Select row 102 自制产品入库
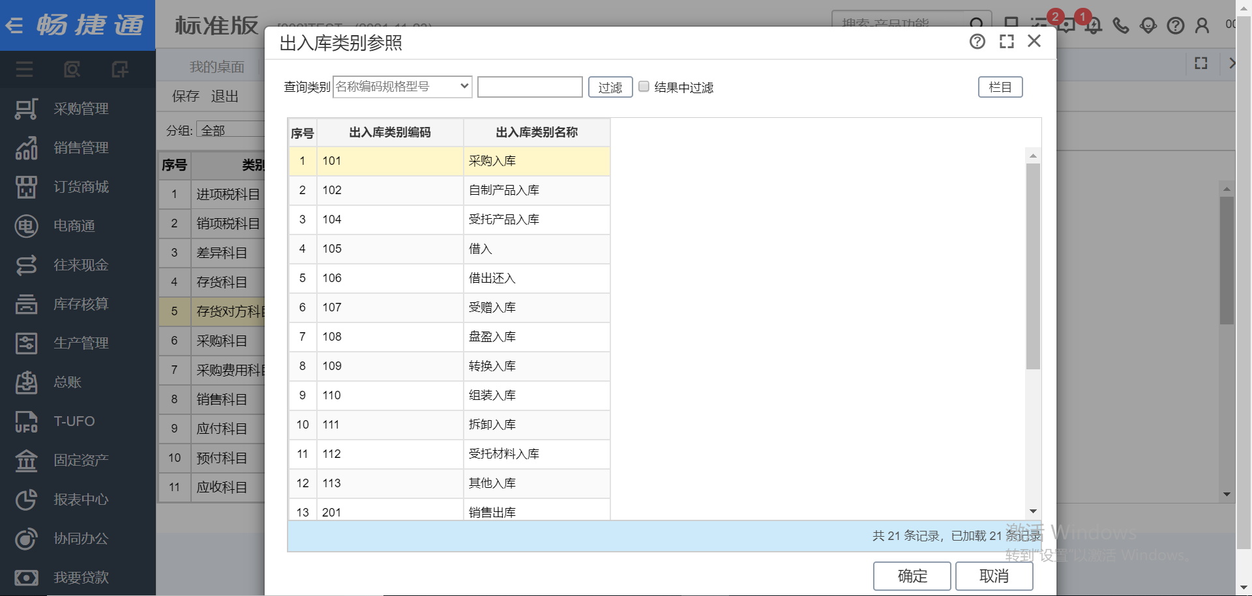Image resolution: width=1252 pixels, height=596 pixels. click(x=449, y=190)
